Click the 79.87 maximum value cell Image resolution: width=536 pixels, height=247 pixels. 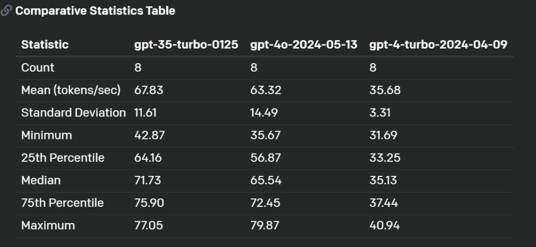(266, 226)
